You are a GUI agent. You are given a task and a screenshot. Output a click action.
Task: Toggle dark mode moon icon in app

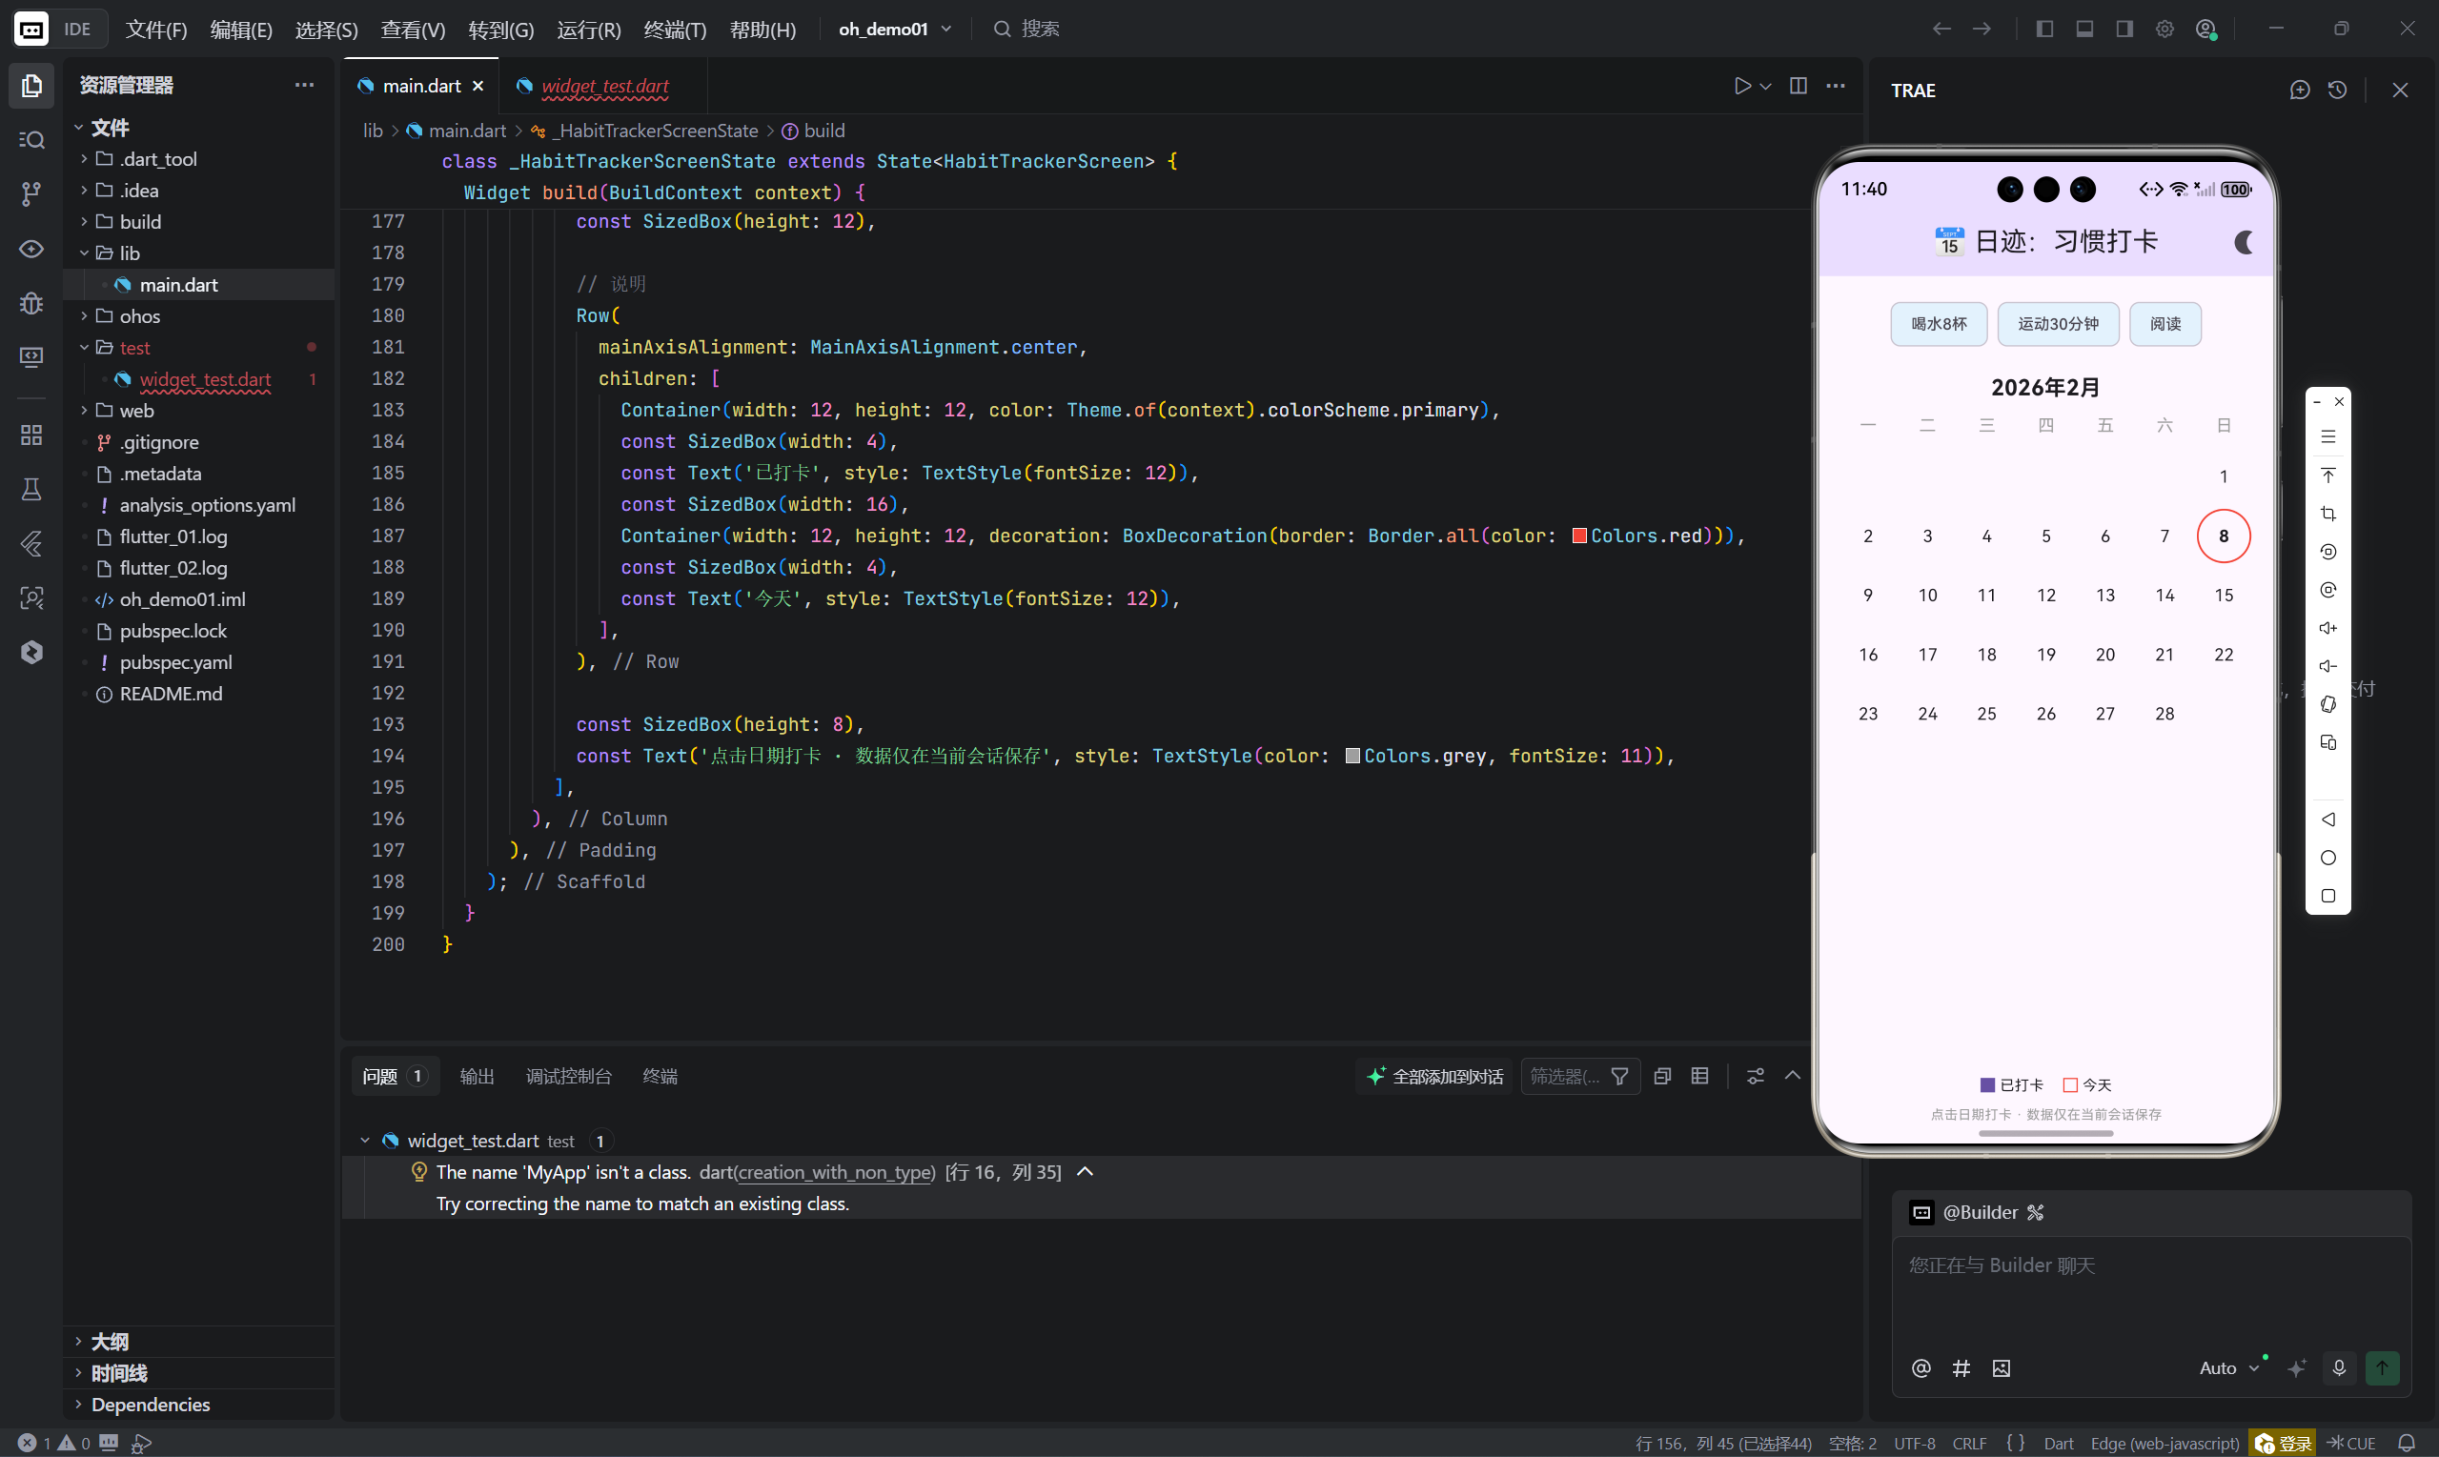tap(2243, 242)
